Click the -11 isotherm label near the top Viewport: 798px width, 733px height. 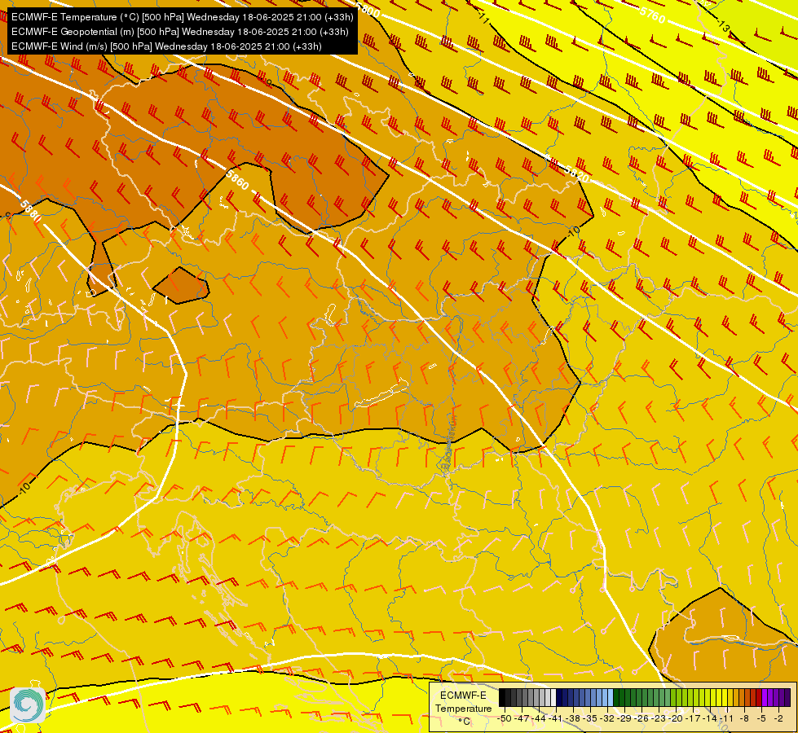[483, 18]
